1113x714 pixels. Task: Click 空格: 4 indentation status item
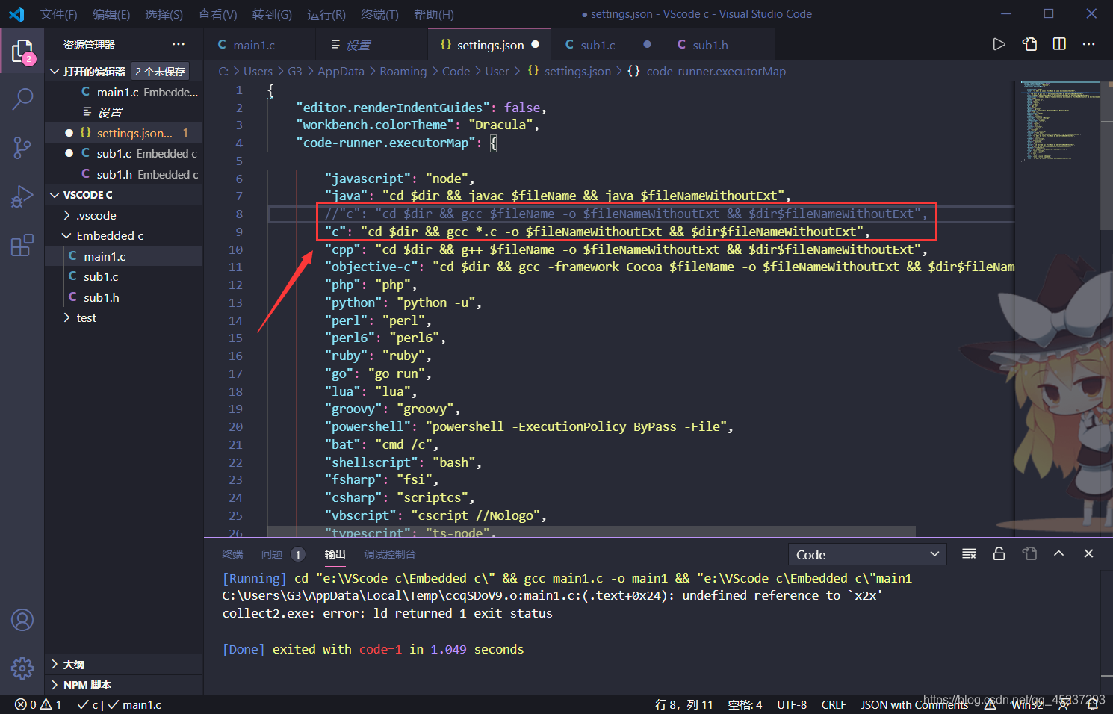click(745, 704)
